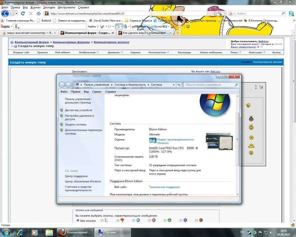Select the document page post icon radio
296x237 pixels.
(x=102, y=220)
